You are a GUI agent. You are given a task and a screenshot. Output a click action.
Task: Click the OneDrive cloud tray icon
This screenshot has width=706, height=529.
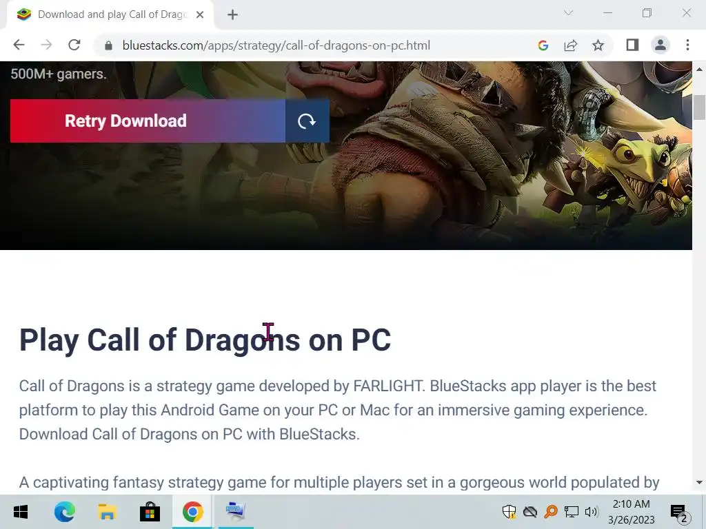[530, 512]
